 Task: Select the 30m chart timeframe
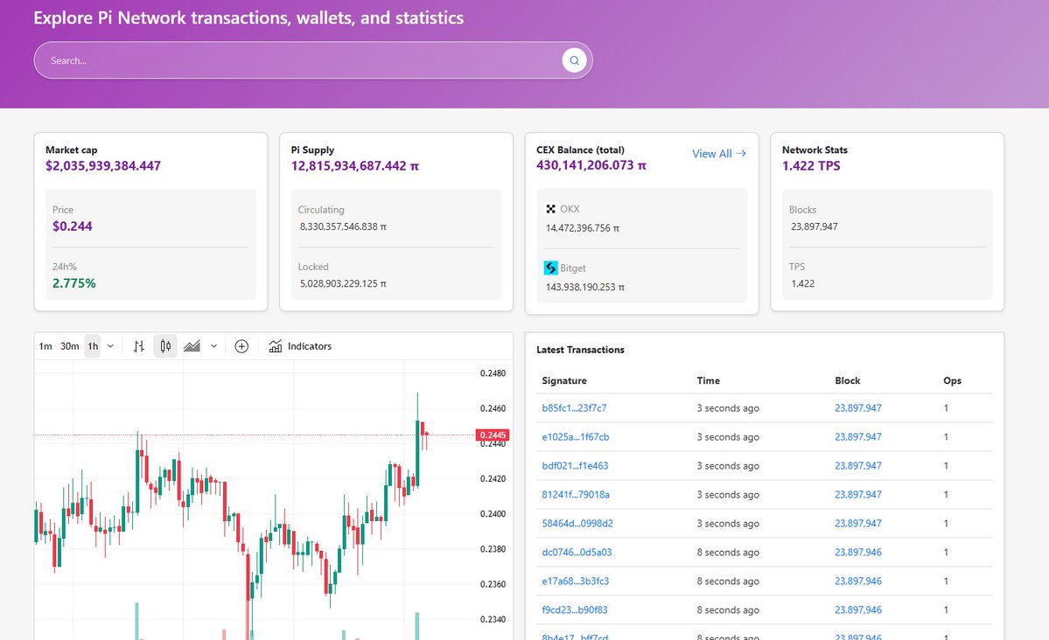pos(70,346)
